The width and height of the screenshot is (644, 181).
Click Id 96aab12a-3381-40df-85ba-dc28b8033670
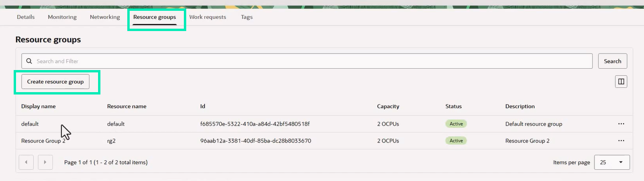point(256,141)
